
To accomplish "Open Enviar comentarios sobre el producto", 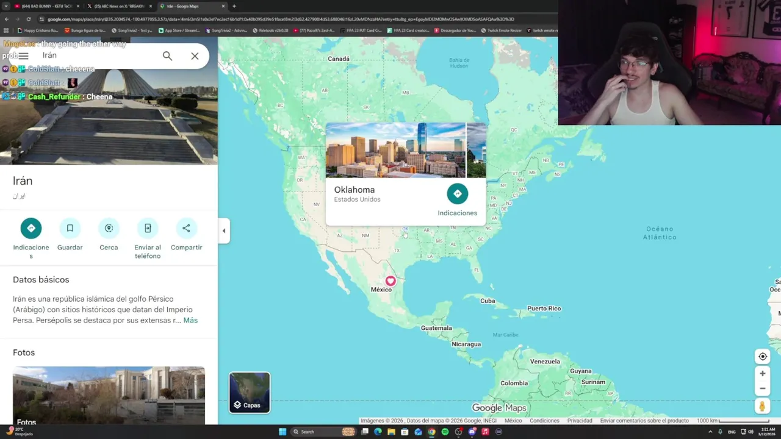I will [x=644, y=421].
